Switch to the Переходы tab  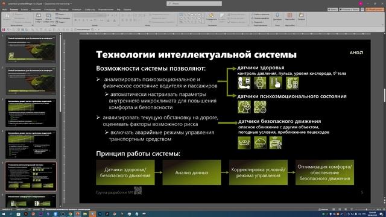(64, 10)
